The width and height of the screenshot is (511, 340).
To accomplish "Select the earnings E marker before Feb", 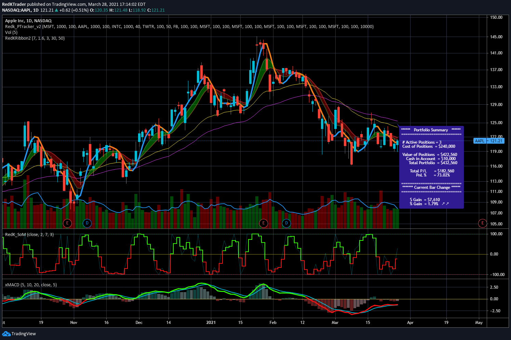I will (263, 223).
